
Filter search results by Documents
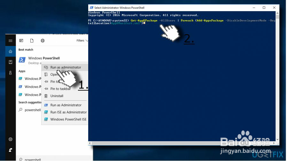coord(32,41)
